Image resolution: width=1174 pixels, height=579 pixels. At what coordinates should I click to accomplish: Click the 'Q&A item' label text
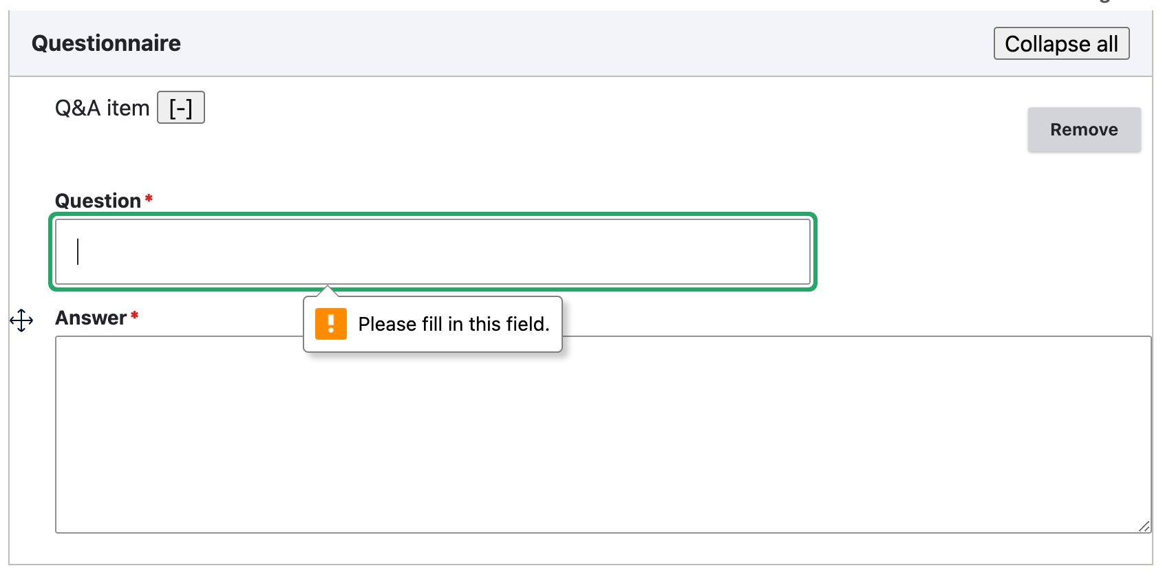102,108
